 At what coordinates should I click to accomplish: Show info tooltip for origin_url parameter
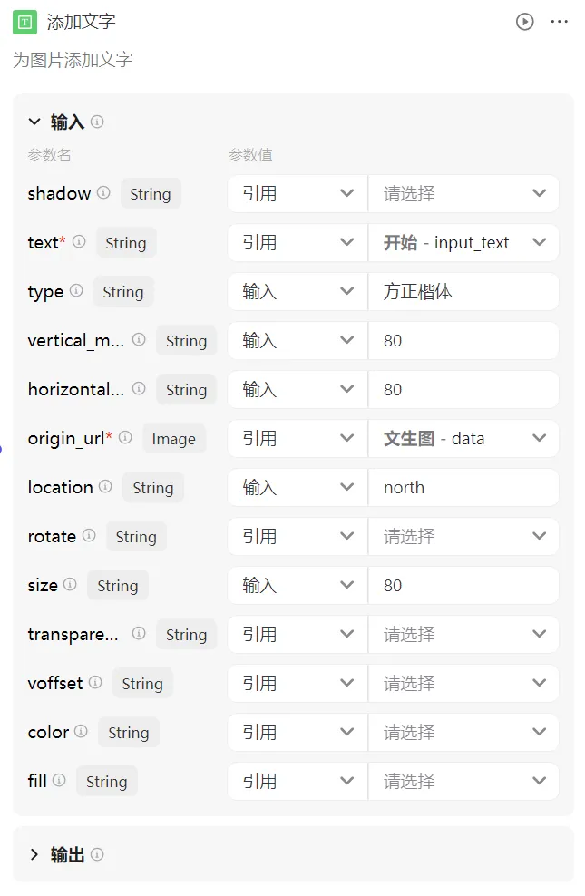[x=125, y=438]
